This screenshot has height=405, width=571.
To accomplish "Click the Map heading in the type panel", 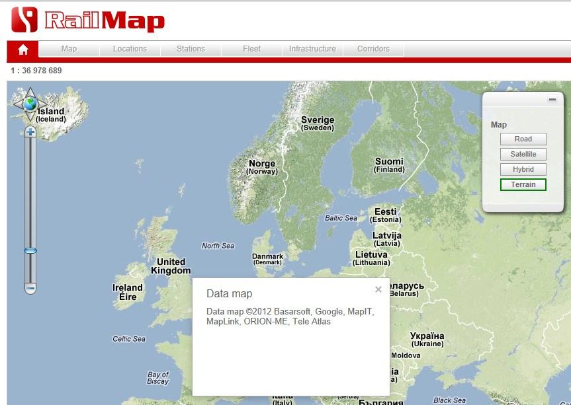I will coord(498,125).
